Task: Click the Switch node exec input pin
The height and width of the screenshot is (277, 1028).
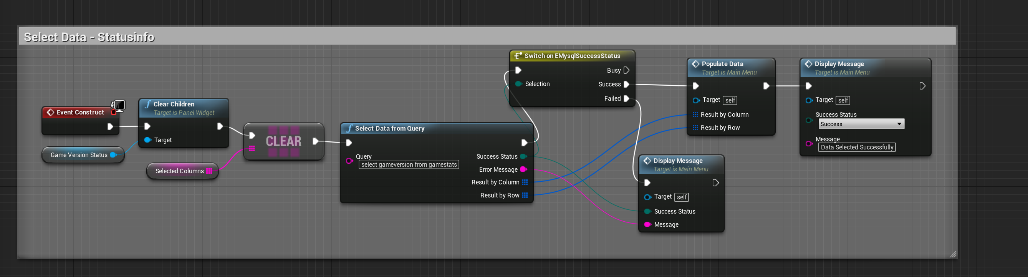Action: [518, 70]
